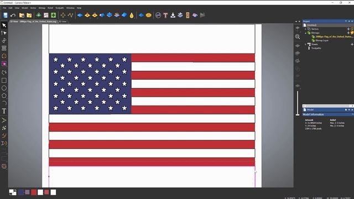The image size is (354, 199).
Task: Open the Help menu
Action: click(79, 8)
